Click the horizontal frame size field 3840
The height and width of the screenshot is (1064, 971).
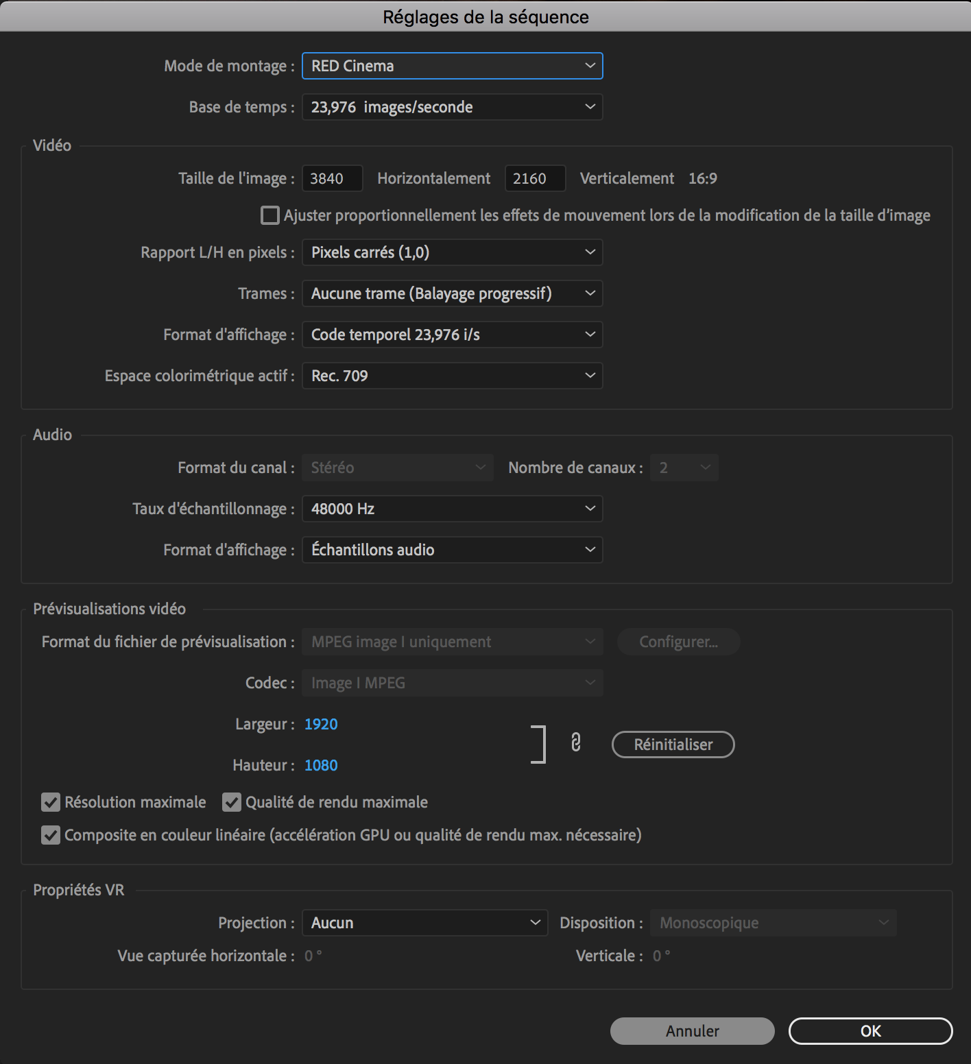point(331,178)
